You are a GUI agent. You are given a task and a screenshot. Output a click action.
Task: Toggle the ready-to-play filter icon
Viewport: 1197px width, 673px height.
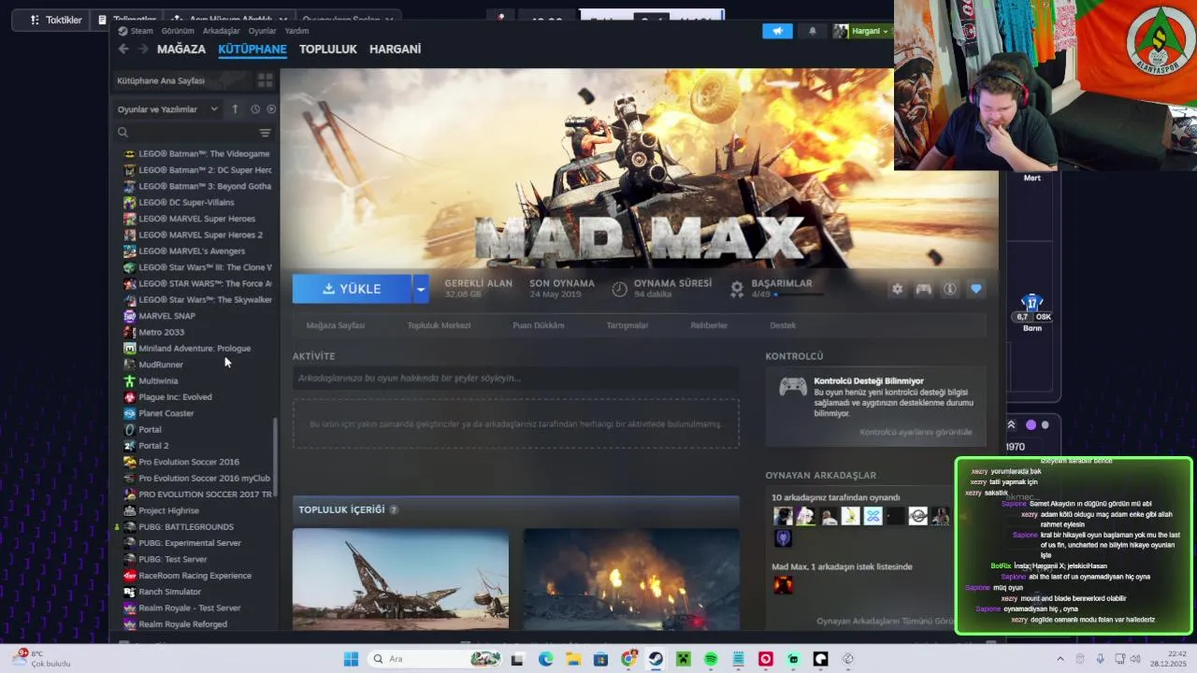271,109
